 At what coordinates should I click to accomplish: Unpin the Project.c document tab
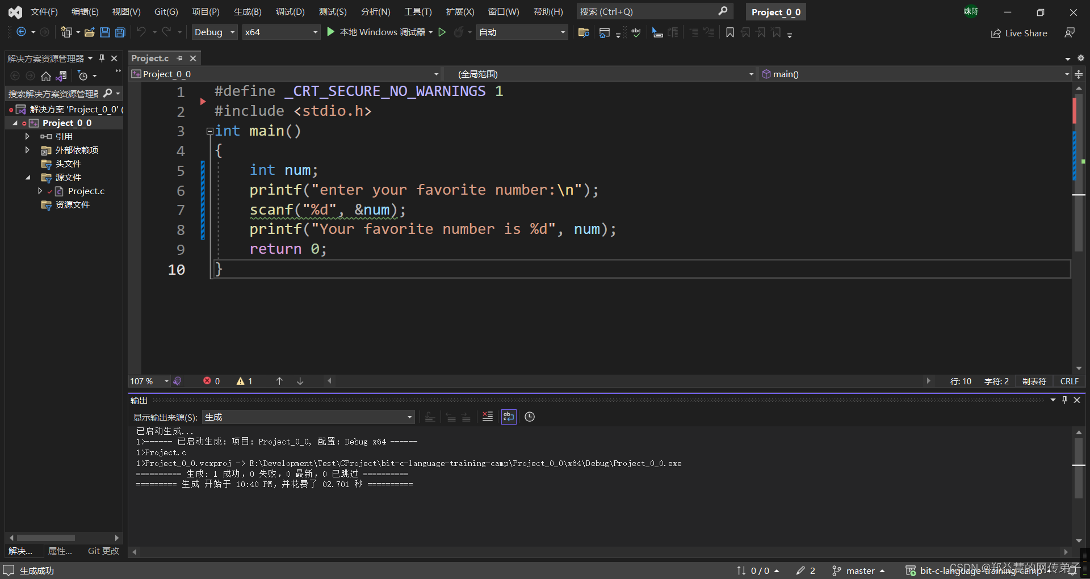[x=179, y=58]
